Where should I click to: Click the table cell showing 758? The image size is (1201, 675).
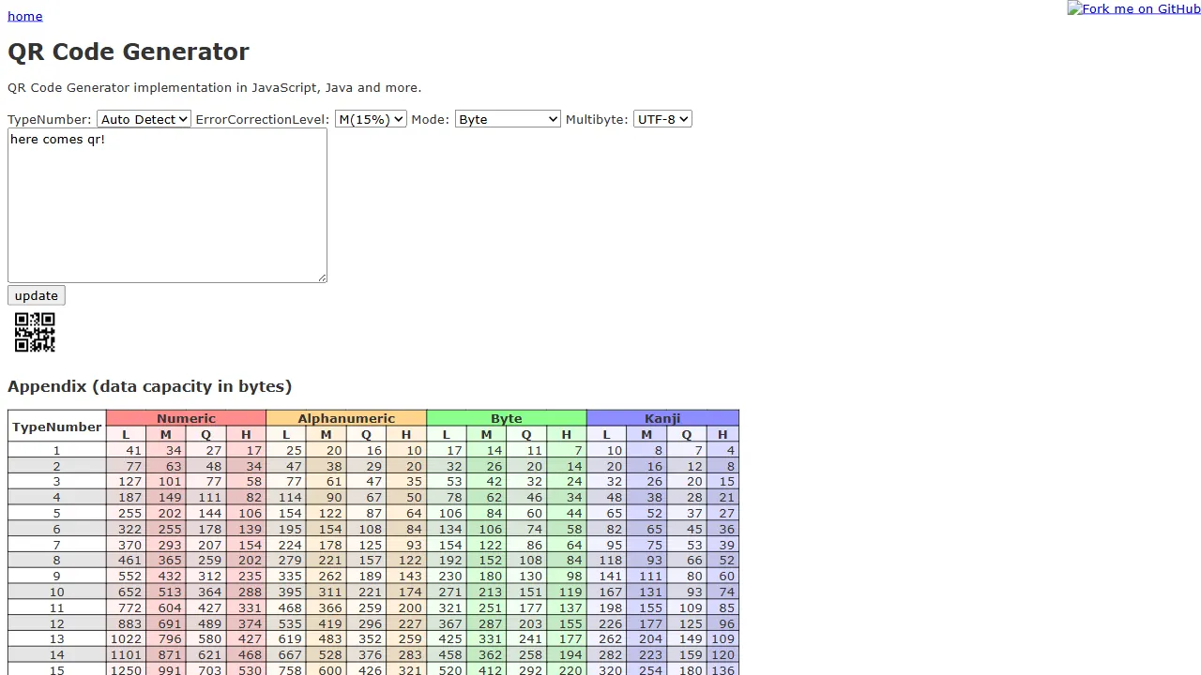tap(286, 671)
